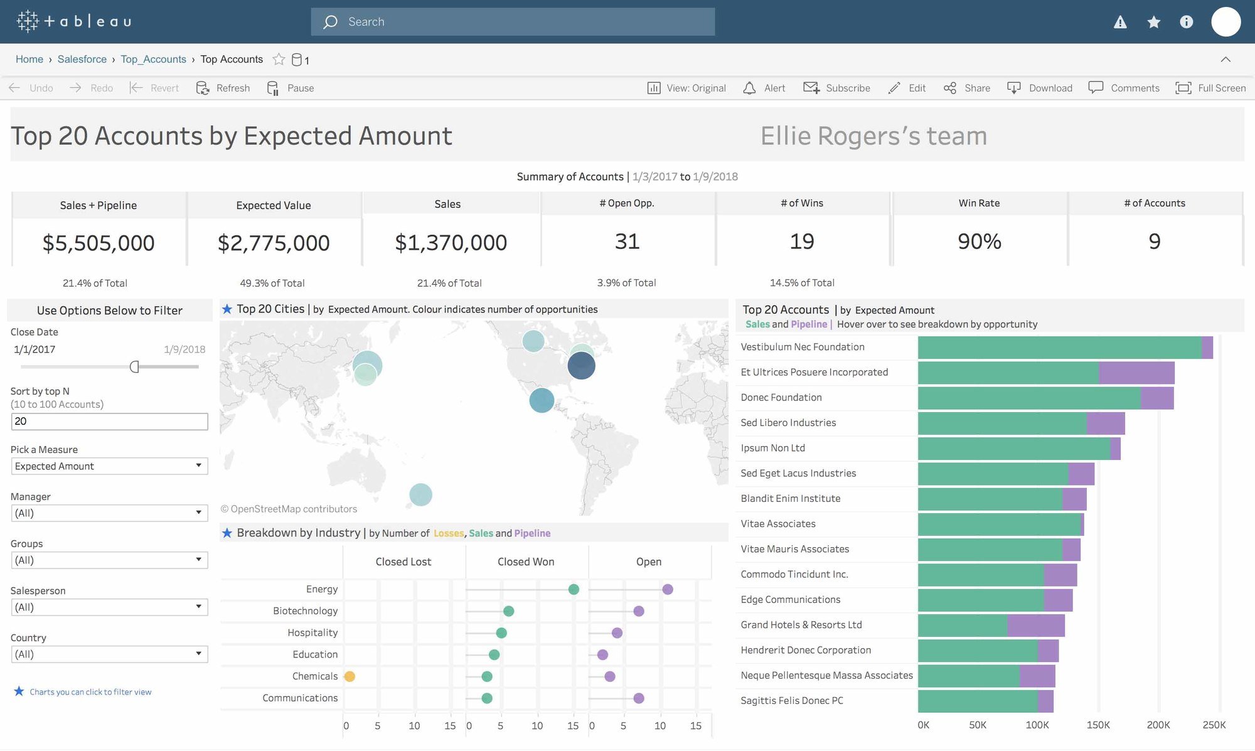
Task: Open Pick a Measure dropdown
Action: click(109, 466)
